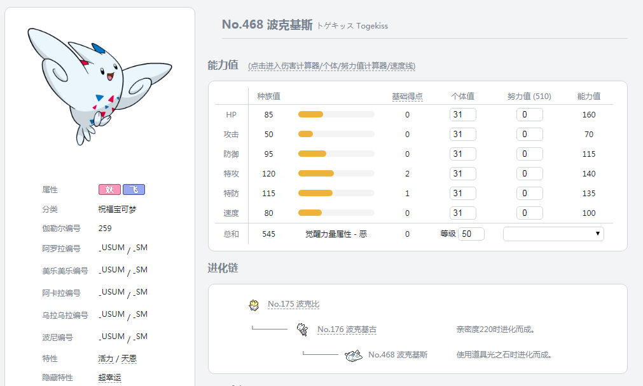Open the No.175 波克比 link

point(293,304)
